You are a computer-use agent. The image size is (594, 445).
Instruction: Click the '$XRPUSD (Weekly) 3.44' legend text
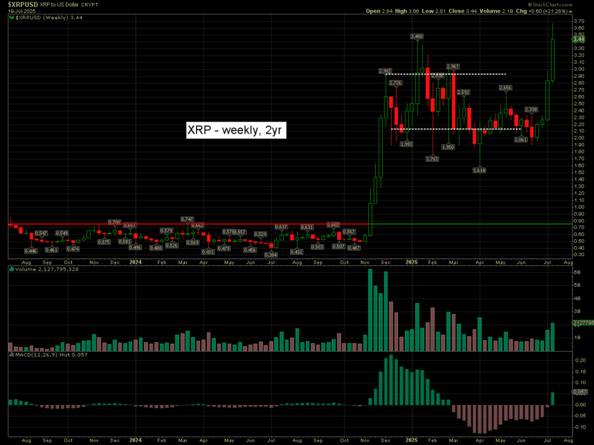[49, 17]
